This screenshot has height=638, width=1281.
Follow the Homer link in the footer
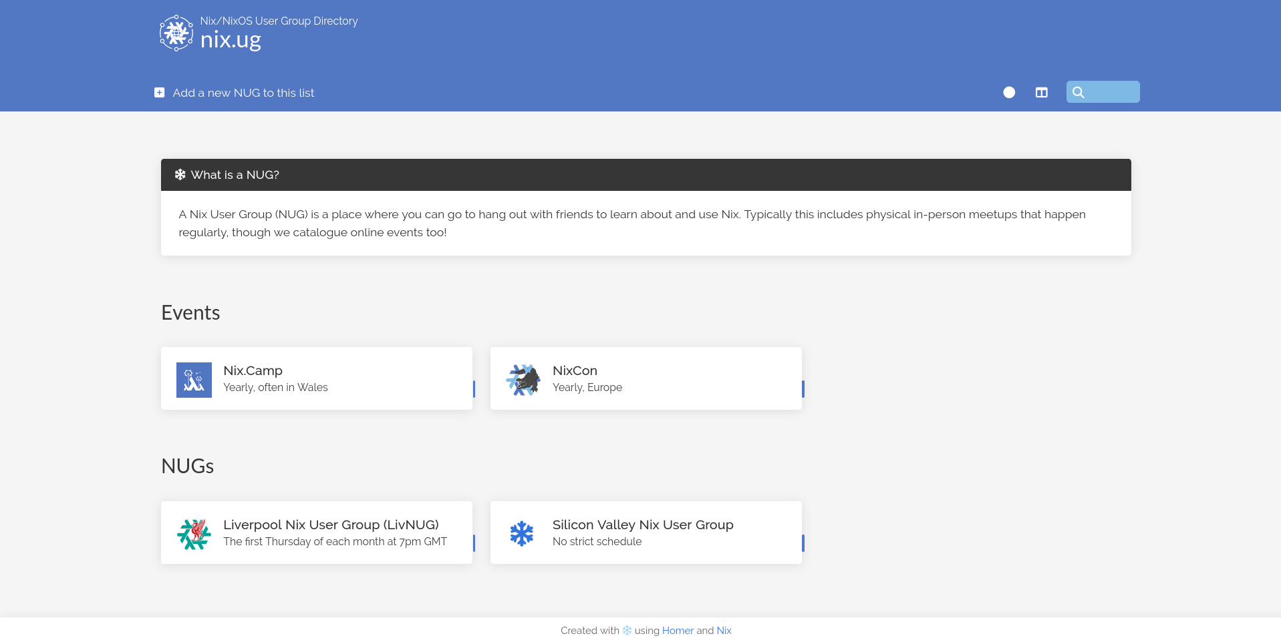point(678,630)
